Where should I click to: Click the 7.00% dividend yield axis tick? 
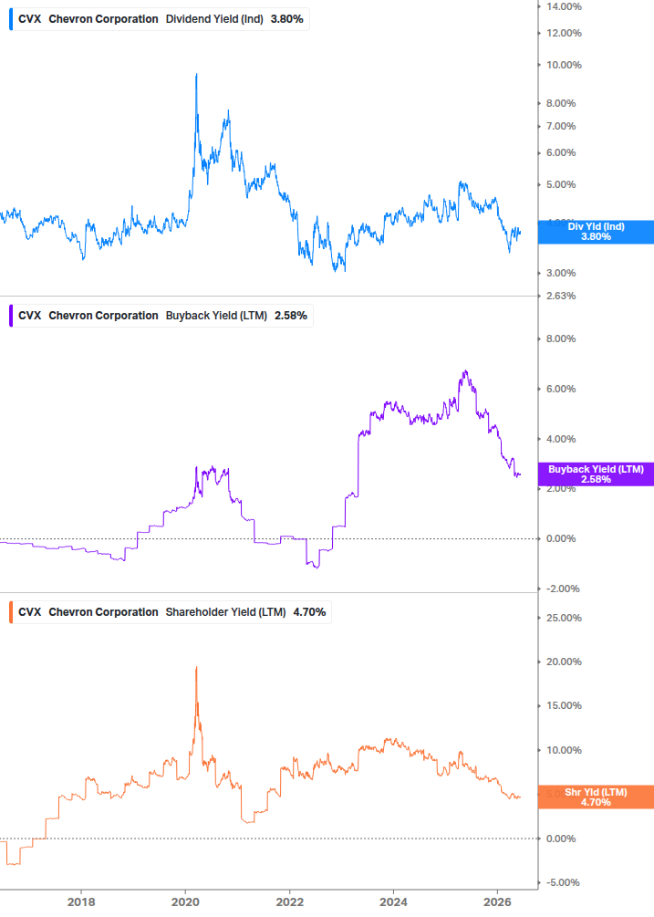(561, 126)
